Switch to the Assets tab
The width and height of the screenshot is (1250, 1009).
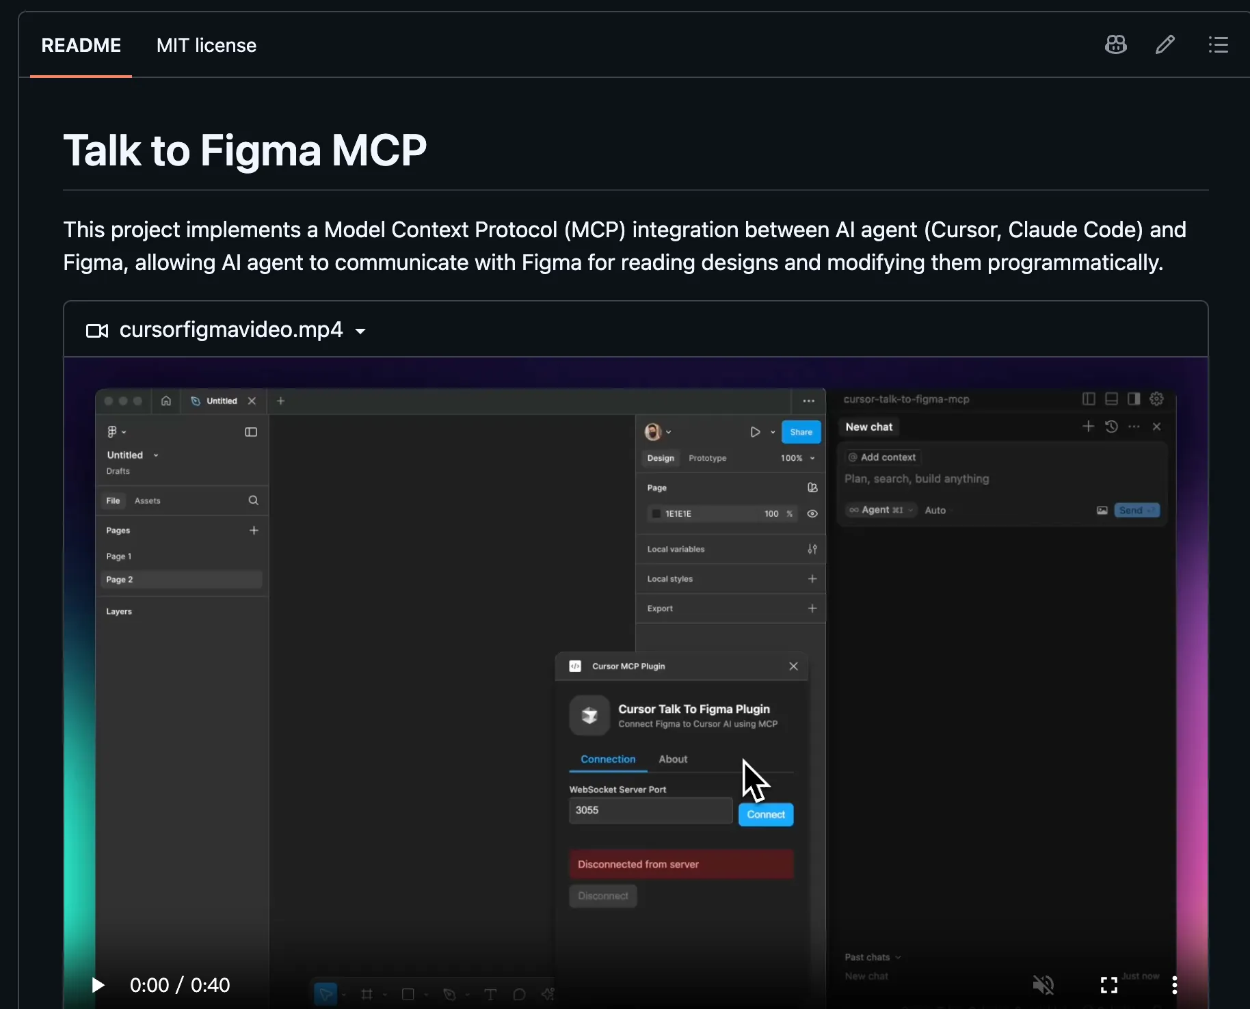(148, 501)
